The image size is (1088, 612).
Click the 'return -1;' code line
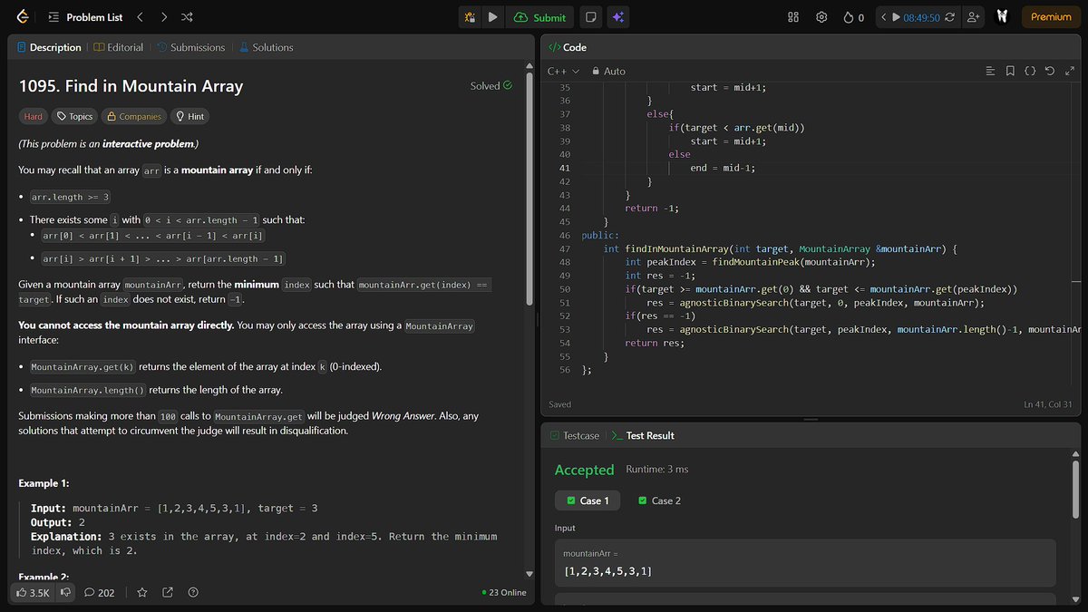coord(651,209)
